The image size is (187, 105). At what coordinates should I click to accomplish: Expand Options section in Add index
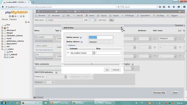pos(71,45)
